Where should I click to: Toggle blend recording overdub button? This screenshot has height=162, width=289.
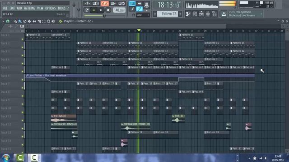tap(113, 3)
